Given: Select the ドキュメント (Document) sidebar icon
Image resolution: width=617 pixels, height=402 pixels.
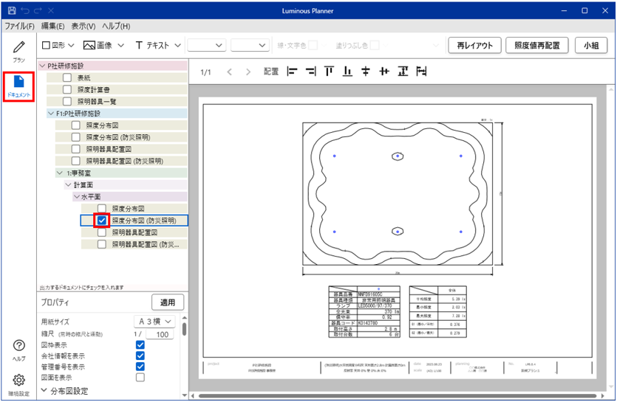Looking at the screenshot, I should pos(19,86).
